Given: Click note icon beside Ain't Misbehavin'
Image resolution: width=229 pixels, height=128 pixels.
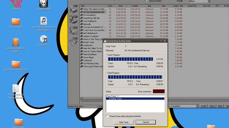Looking at the screenshot, I should (x=82, y=33).
